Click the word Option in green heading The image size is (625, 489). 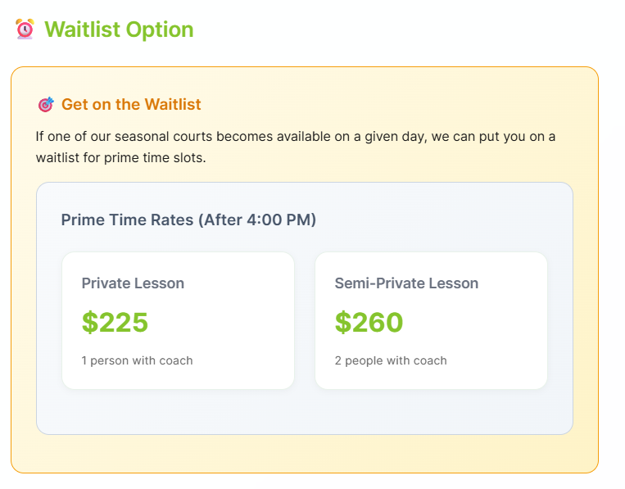[x=160, y=29]
